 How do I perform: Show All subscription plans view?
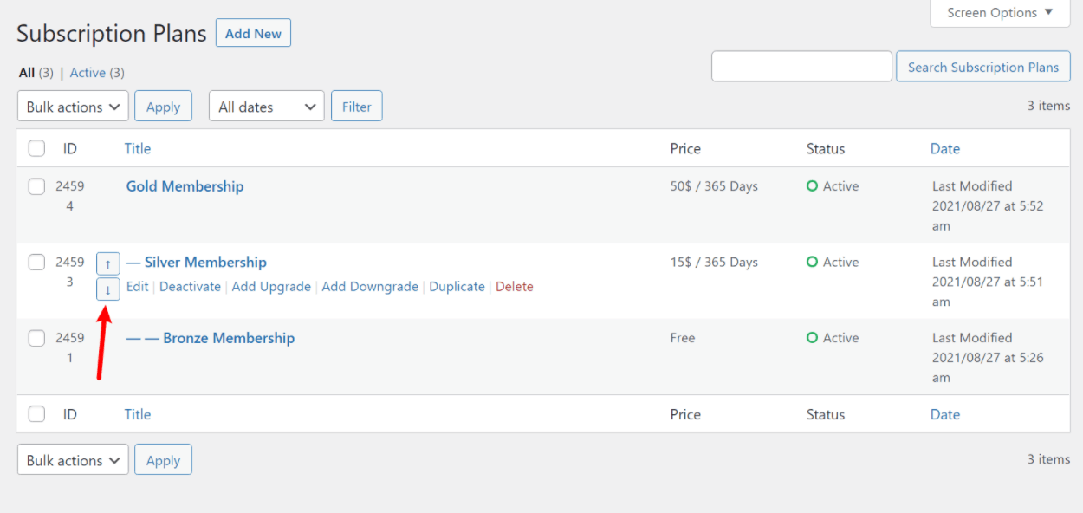27,73
